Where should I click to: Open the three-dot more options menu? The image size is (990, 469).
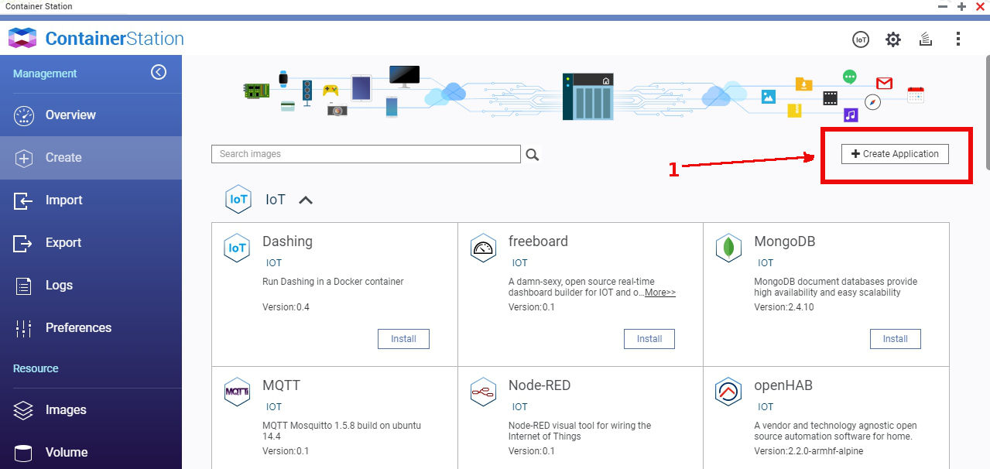(958, 39)
